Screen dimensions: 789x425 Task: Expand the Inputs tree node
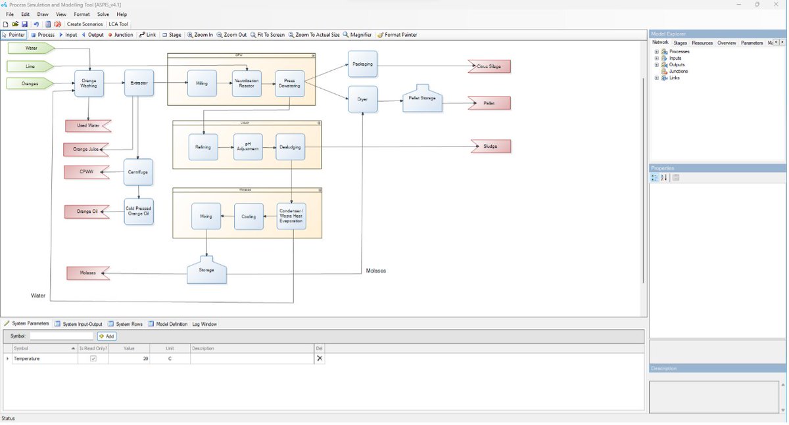point(656,58)
